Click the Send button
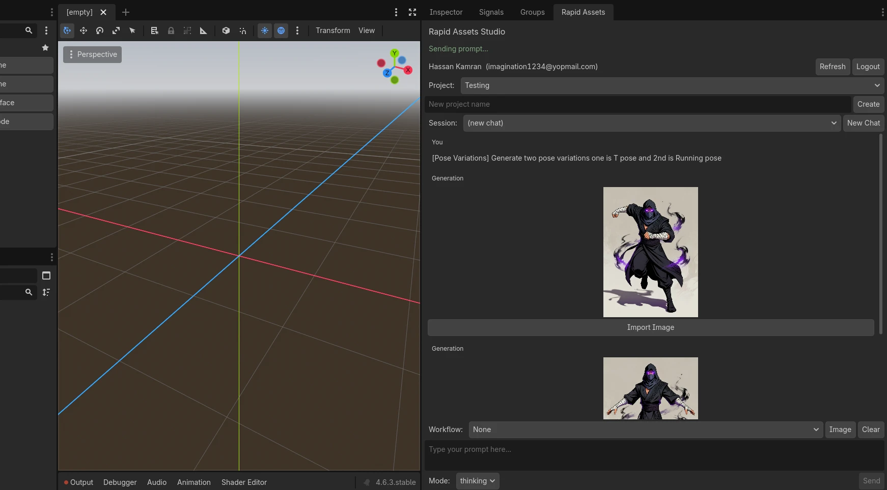887x490 pixels. coord(871,481)
